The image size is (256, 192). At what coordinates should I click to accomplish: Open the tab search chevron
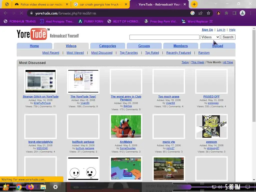[216, 3]
